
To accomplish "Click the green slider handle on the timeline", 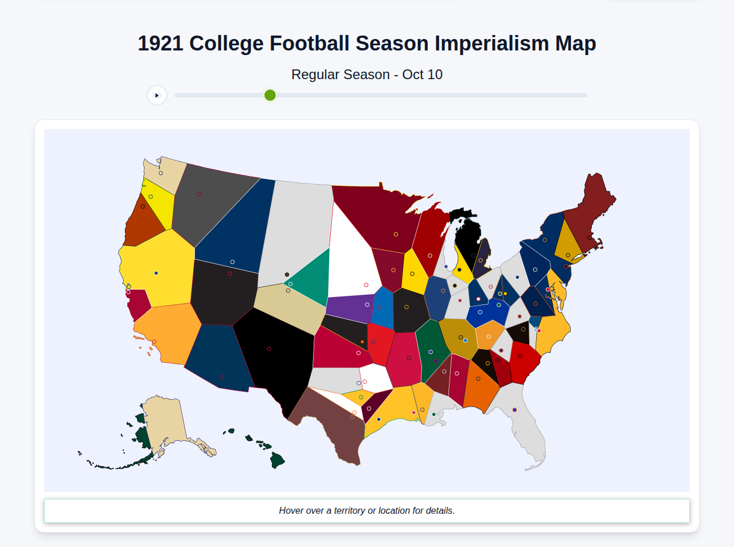I will (270, 95).
